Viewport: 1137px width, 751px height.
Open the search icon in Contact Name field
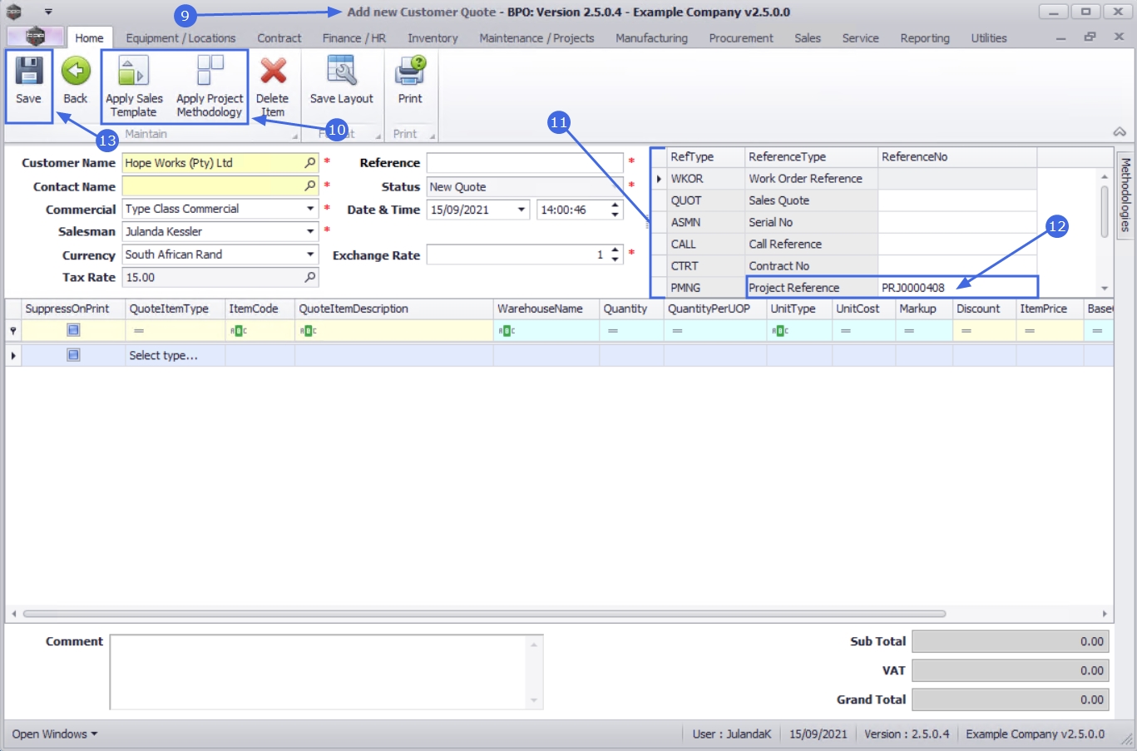coord(310,186)
